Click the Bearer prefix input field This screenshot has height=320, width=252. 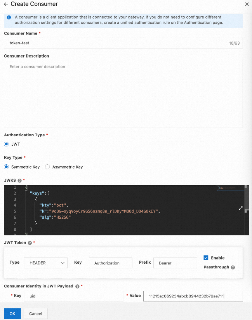click(175, 263)
